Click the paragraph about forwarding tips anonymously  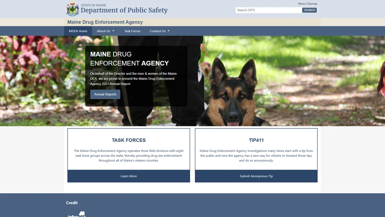pyautogui.click(x=256, y=156)
